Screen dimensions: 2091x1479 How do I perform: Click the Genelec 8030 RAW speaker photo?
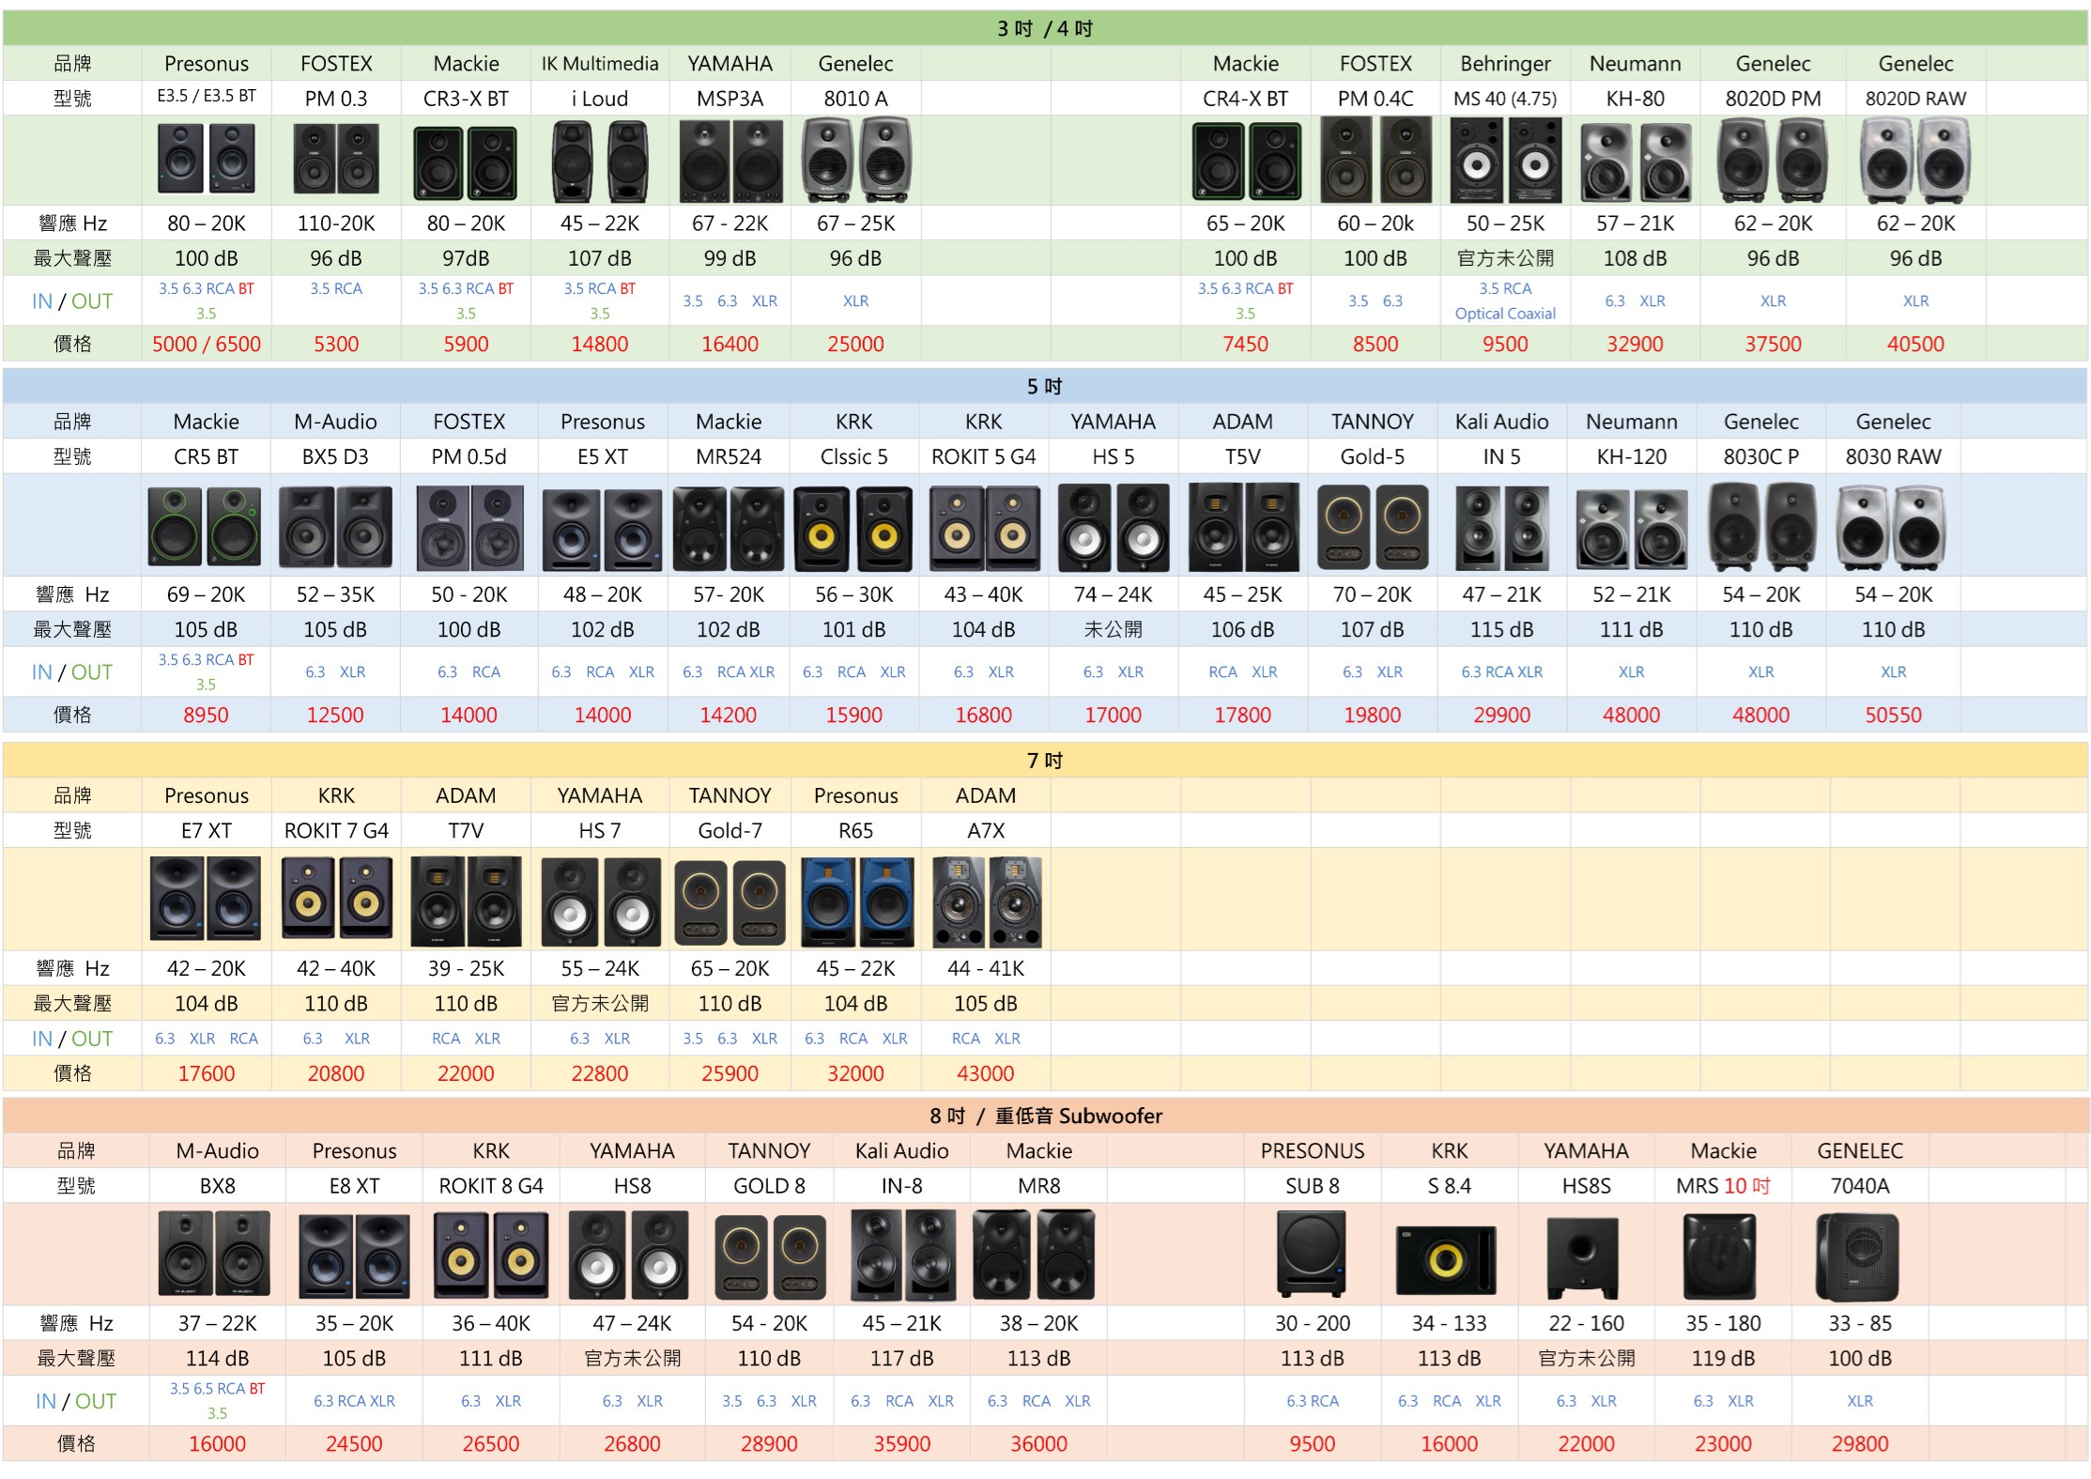(1892, 529)
